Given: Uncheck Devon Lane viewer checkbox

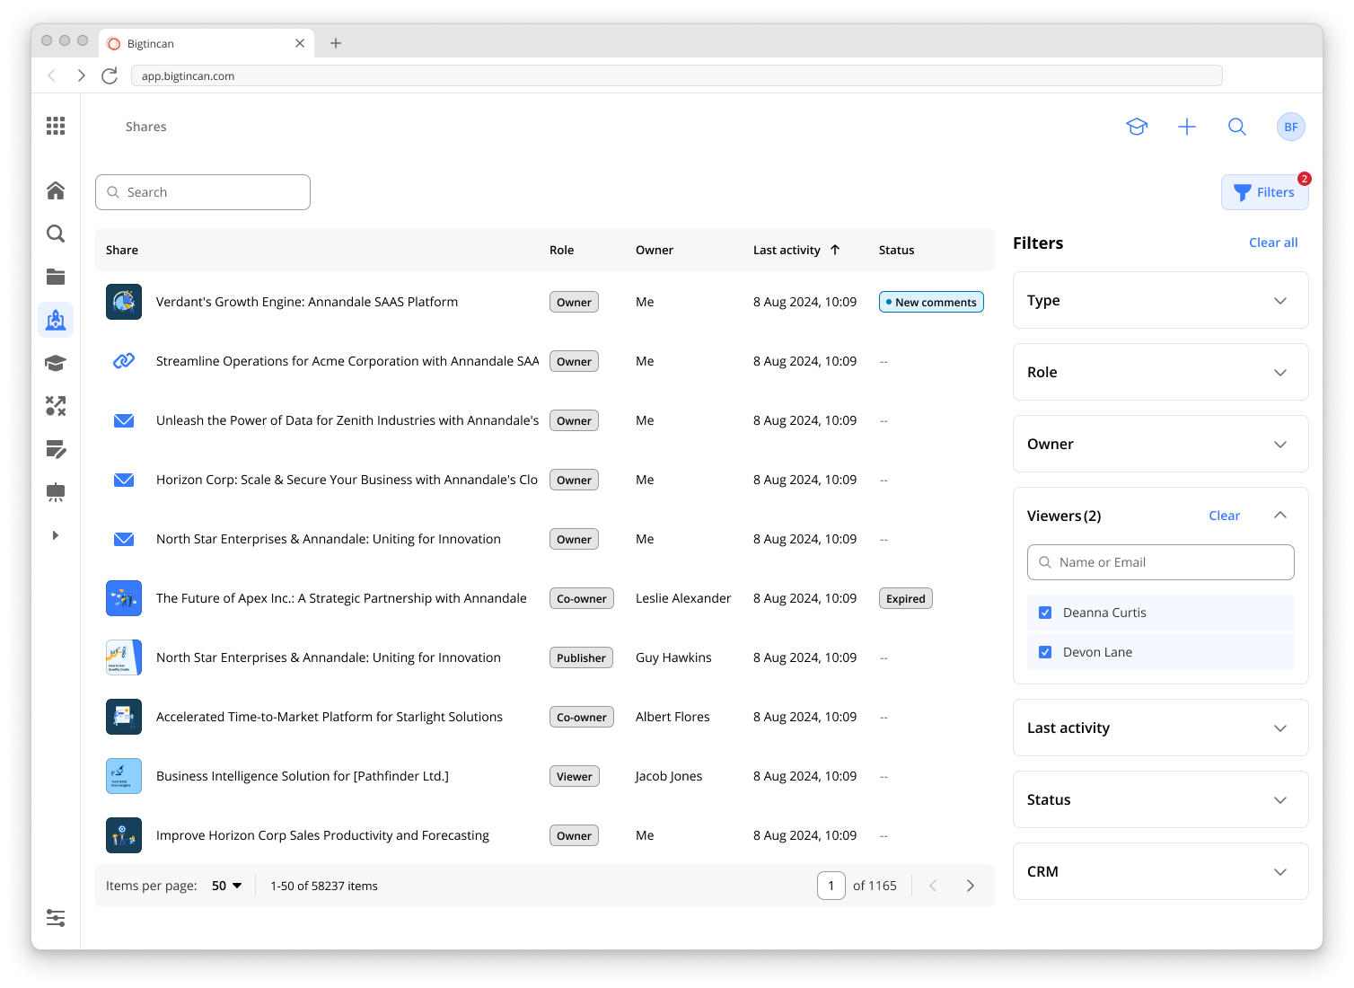Looking at the screenshot, I should (x=1045, y=652).
